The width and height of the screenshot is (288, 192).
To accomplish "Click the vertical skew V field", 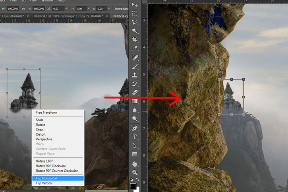I will pyautogui.click(x=102, y=9).
